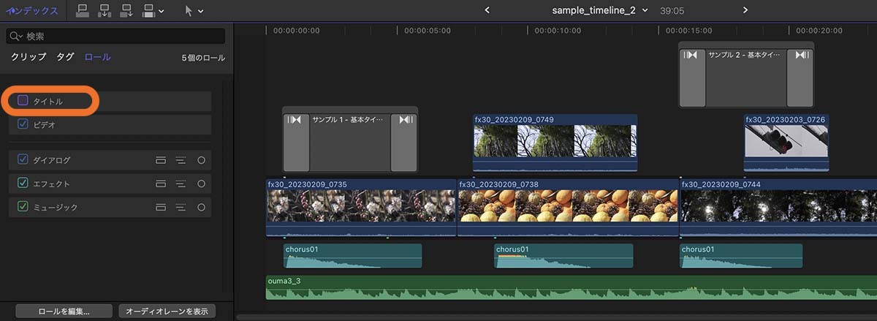Screen dimensions: 877x321
Task: Focus the ダイアログ role circle icon
Action: point(201,159)
